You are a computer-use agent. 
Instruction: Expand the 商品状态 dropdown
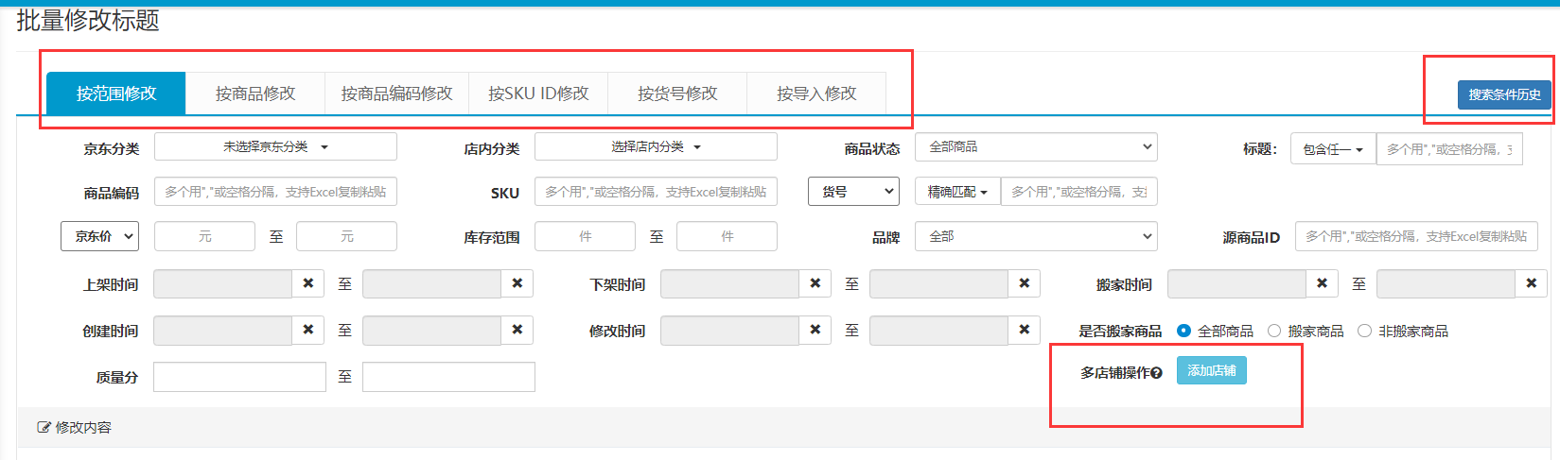(1036, 147)
